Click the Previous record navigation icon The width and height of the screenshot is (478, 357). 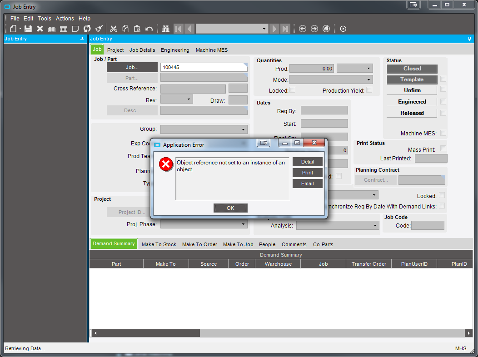click(189, 29)
